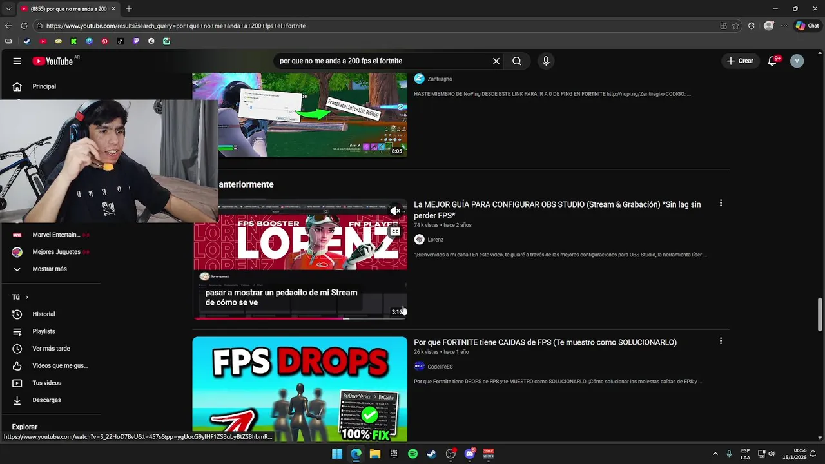Open File Explorer from the taskbar
This screenshot has height=464, width=825.
(375, 454)
